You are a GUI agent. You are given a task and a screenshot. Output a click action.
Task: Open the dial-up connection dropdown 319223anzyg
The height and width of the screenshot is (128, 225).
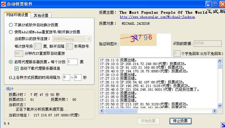click(89, 39)
